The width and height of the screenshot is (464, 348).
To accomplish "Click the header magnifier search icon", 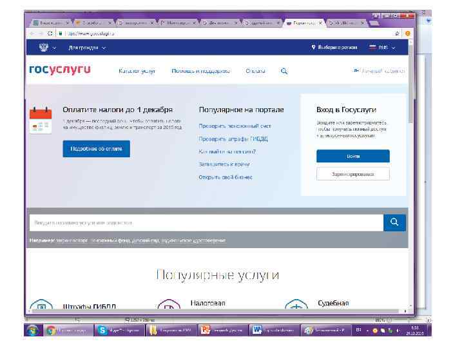I will coord(284,71).
